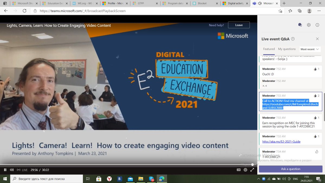325x183 pixels.
Task: Switch to Microsoft Sho browser tab
Action: point(25,3)
